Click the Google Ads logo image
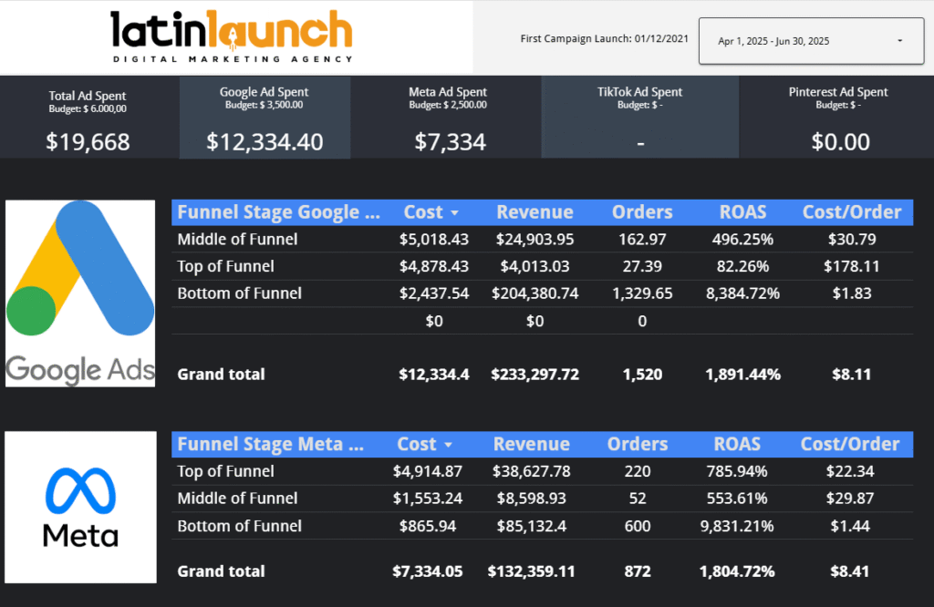 [x=80, y=293]
